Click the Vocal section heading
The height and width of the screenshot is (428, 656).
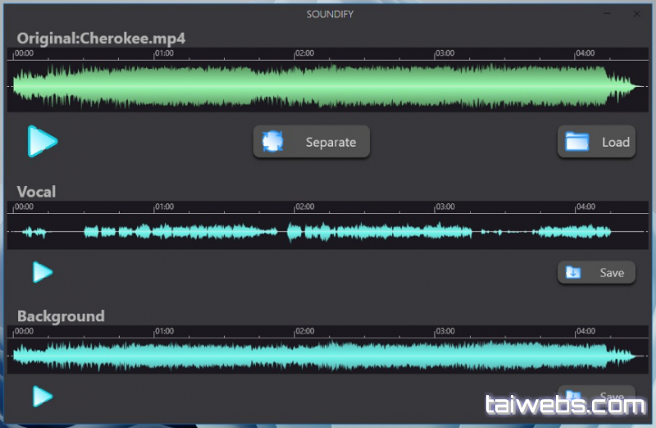[x=36, y=192]
